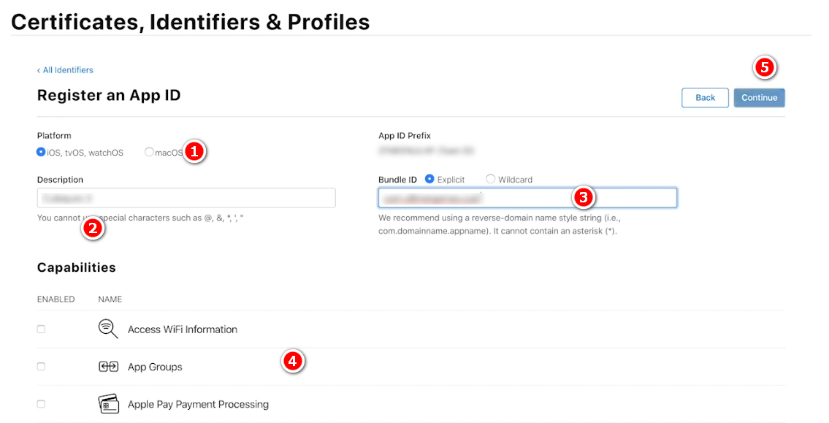Click the App Groups icon
The height and width of the screenshot is (423, 829).
108,367
